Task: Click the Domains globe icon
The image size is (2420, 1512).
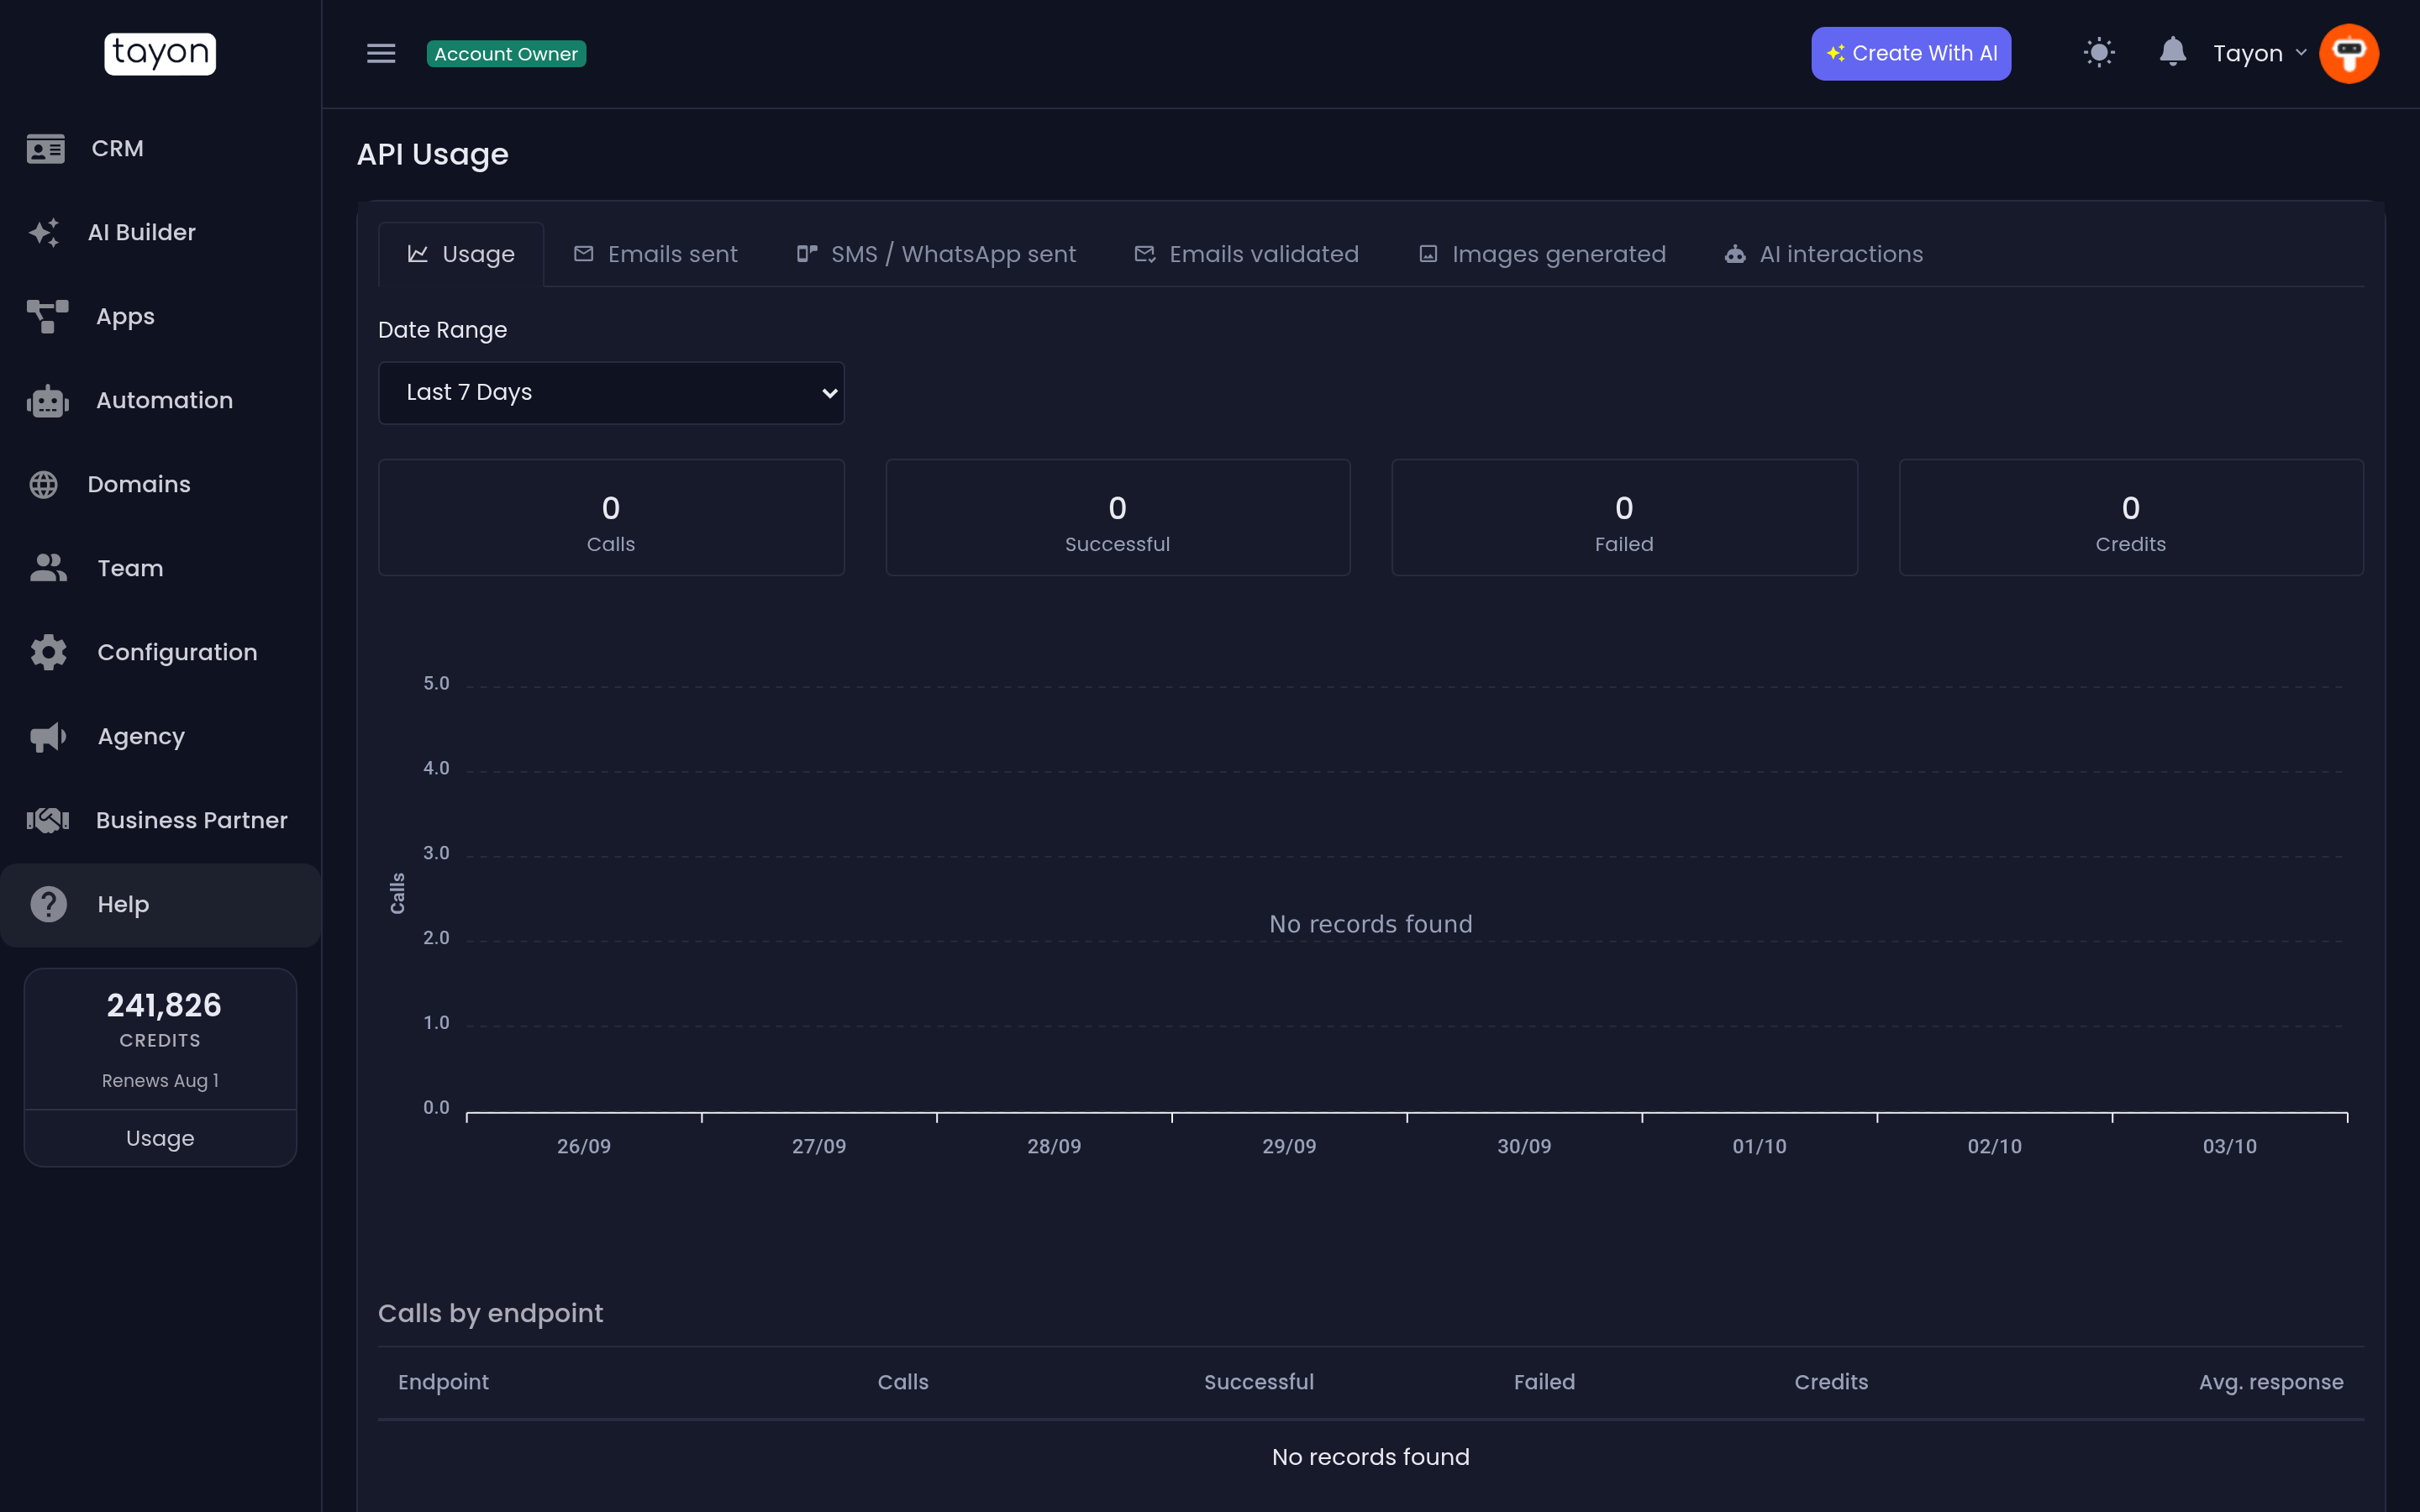Action: pos(44,485)
